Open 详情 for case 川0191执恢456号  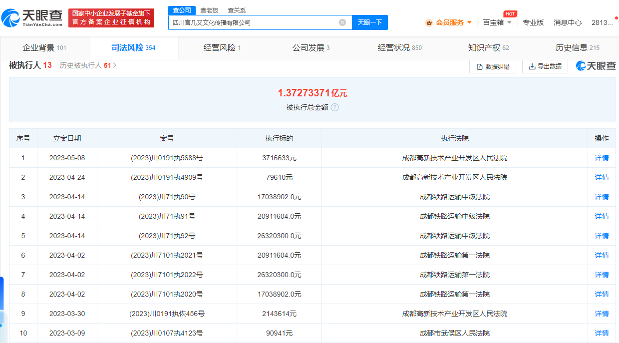point(602,314)
